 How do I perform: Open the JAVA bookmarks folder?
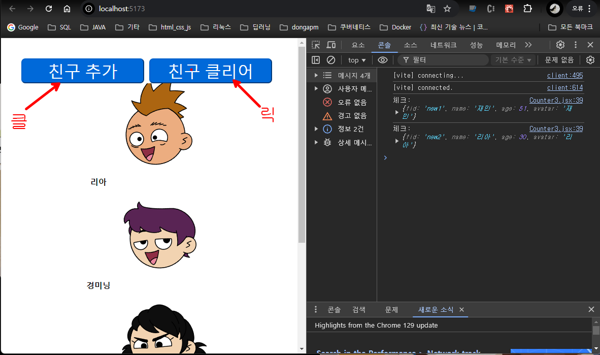click(x=93, y=27)
